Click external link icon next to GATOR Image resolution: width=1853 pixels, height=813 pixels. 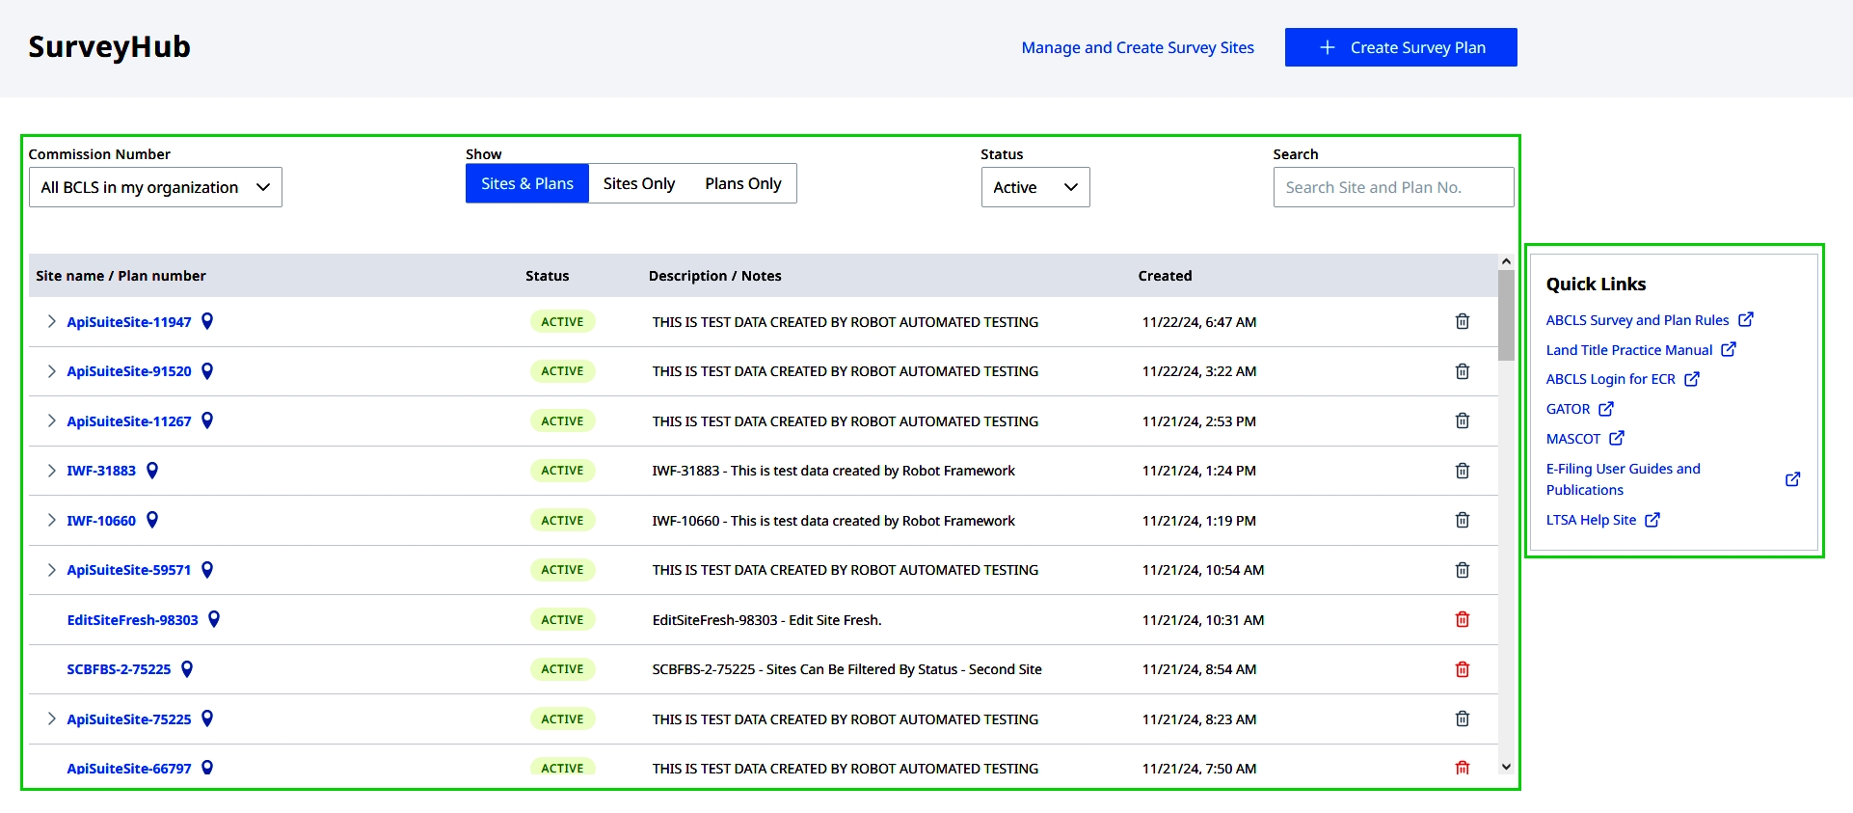1606,409
